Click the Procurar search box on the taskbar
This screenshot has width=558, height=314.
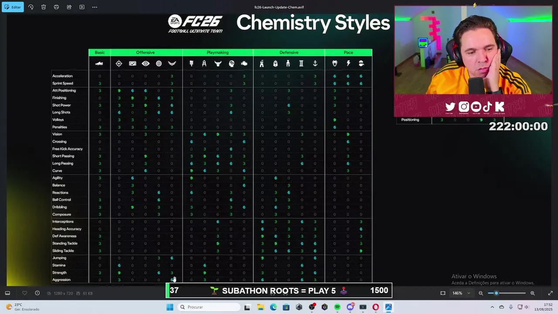tap(209, 307)
